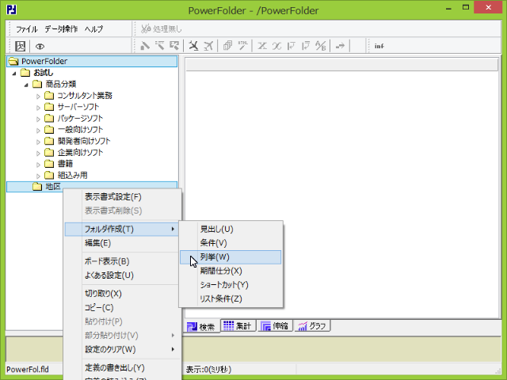Switch to the 集計 tab
This screenshot has width=507, height=380.
(238, 325)
